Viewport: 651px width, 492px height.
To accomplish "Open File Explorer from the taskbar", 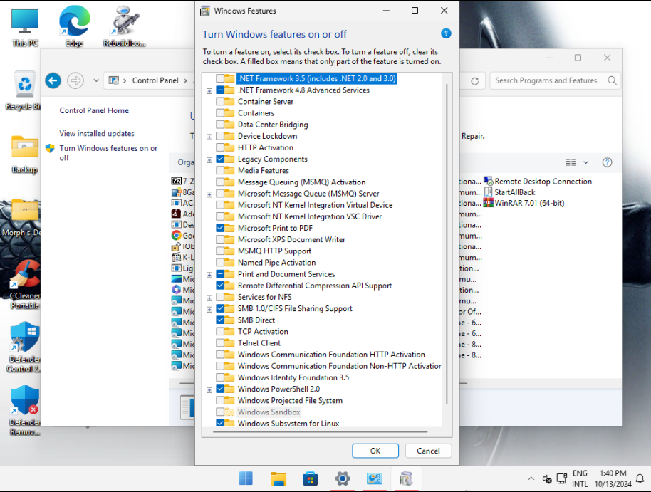I will tap(278, 478).
